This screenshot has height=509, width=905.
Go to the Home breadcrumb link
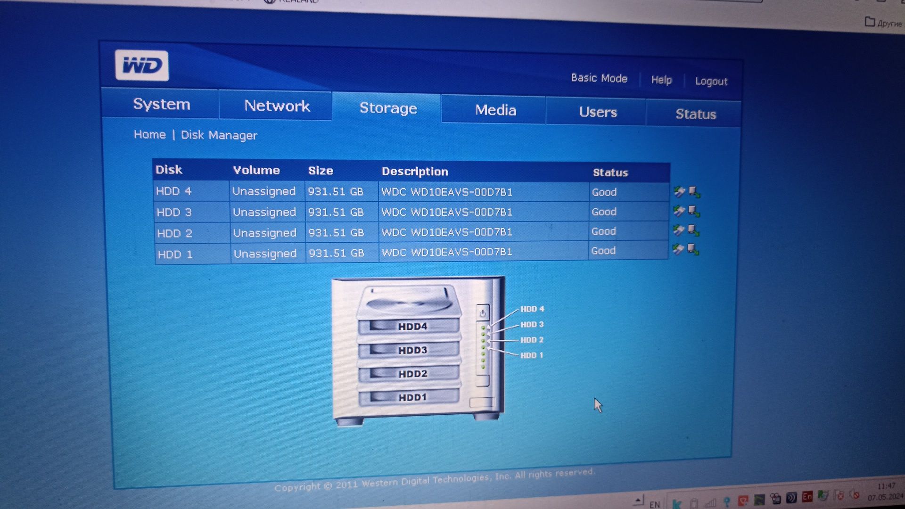coord(150,134)
